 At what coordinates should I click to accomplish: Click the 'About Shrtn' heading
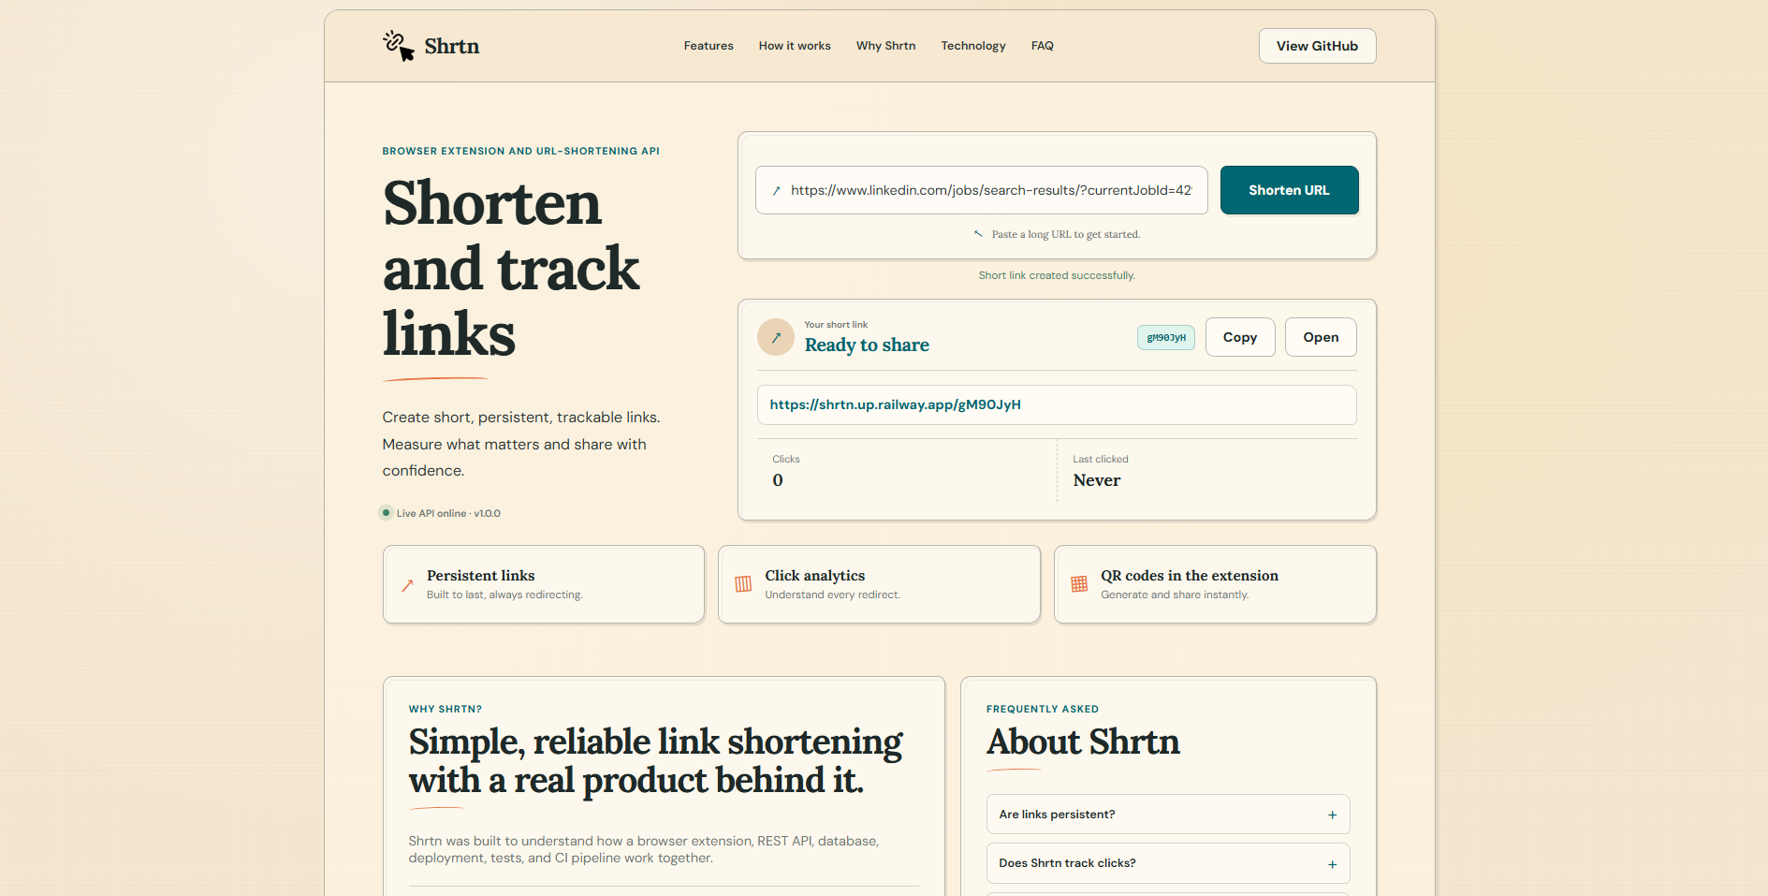coord(1083,742)
